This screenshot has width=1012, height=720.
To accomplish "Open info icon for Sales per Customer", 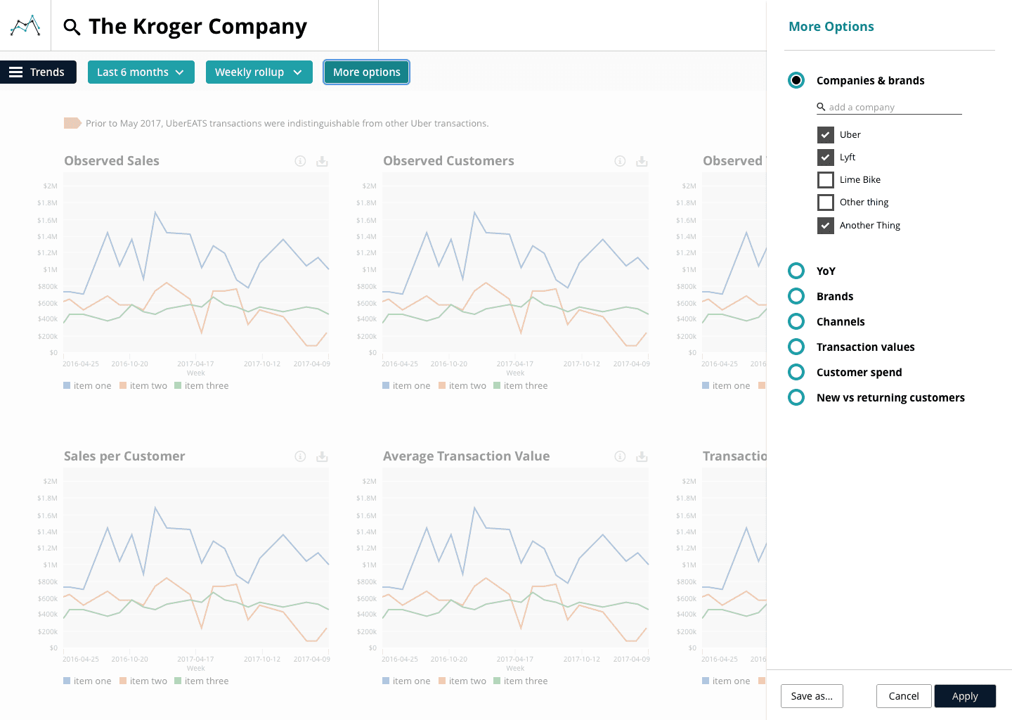I will pyautogui.click(x=300, y=456).
